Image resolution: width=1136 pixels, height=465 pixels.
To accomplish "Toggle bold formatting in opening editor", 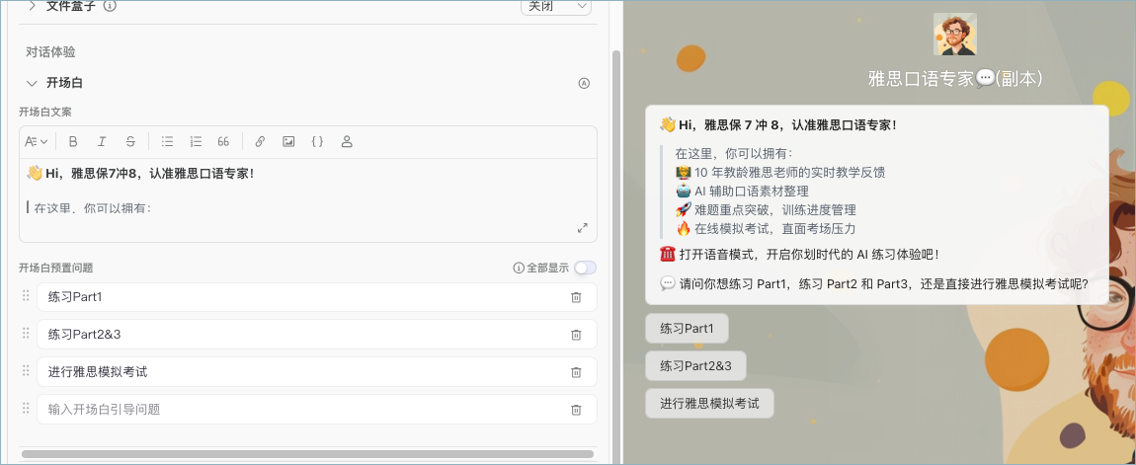I will point(73,142).
